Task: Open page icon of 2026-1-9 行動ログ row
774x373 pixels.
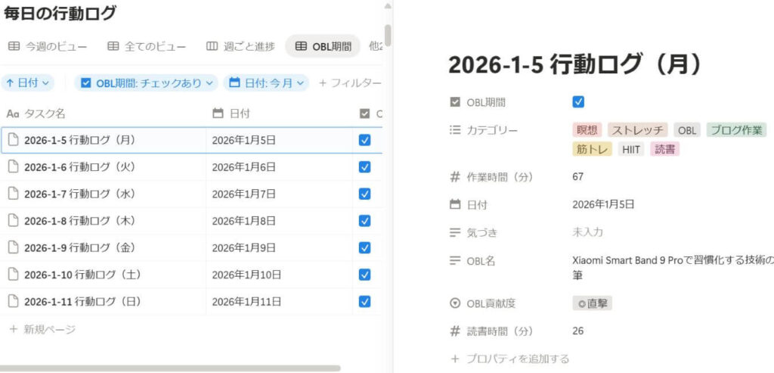Action: (x=14, y=247)
